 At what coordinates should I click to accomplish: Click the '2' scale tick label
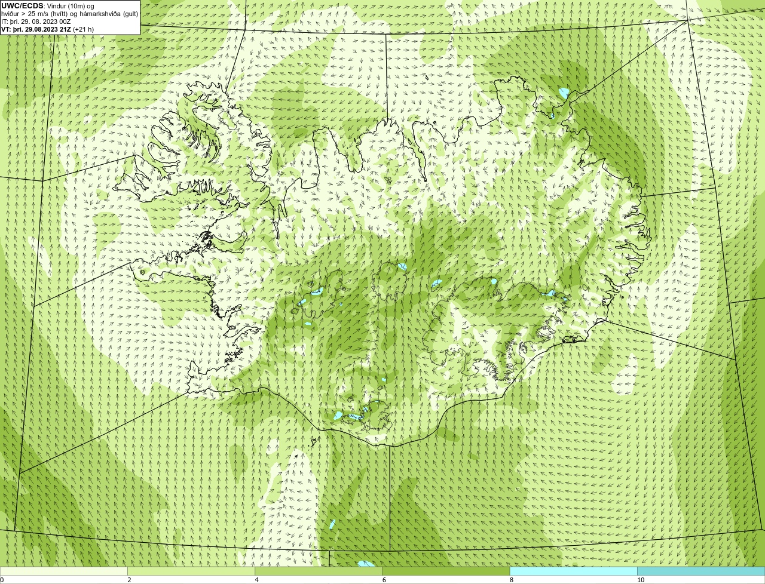pos(129,580)
